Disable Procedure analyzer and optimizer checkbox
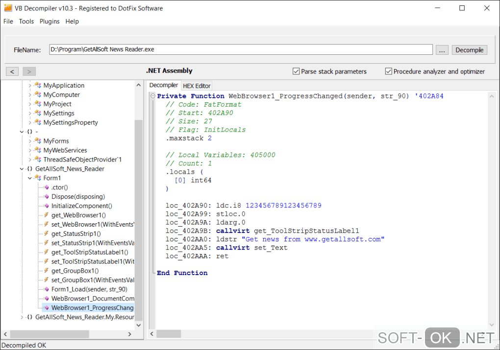The height and width of the screenshot is (350, 500). coord(389,71)
